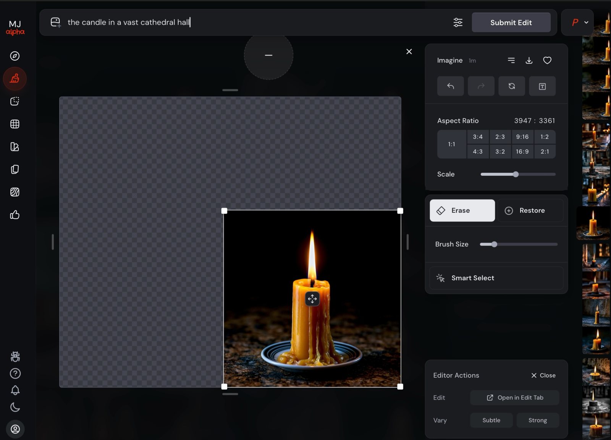611x440 pixels.
Task: Open the user account profile icon
Action: [15, 429]
